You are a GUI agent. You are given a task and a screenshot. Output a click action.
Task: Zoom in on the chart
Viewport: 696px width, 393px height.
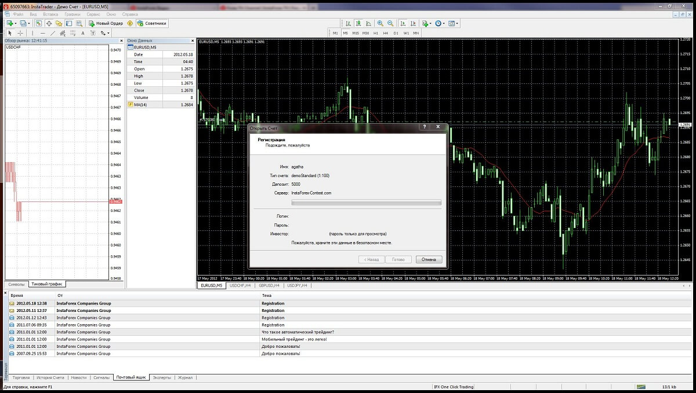(x=380, y=24)
